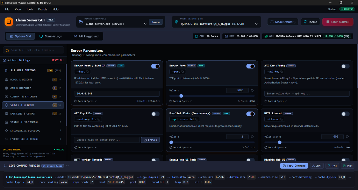Click the parameter search field
Image resolution: width=358 pixels, height=190 pixels.
click(x=34, y=50)
